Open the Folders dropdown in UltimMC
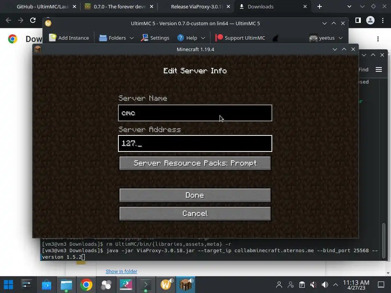 coord(116,38)
